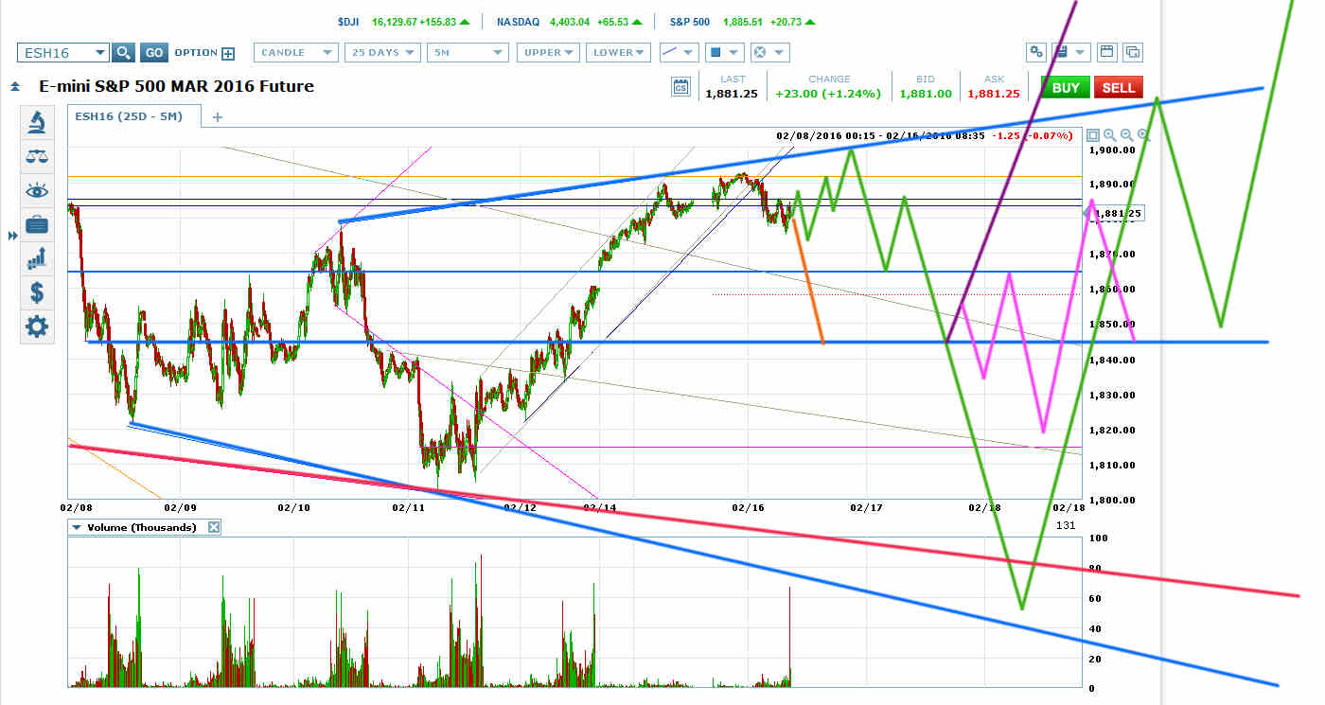Click the 02/17 date axis label

867,508
